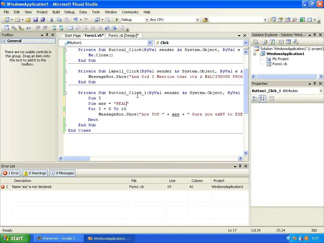The height and width of the screenshot is (243, 324).
Task: Uncomment the selected lines icon
Action: [61, 28]
